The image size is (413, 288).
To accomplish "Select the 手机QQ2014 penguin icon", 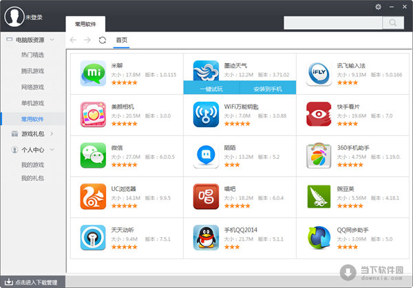I will [x=206, y=238].
